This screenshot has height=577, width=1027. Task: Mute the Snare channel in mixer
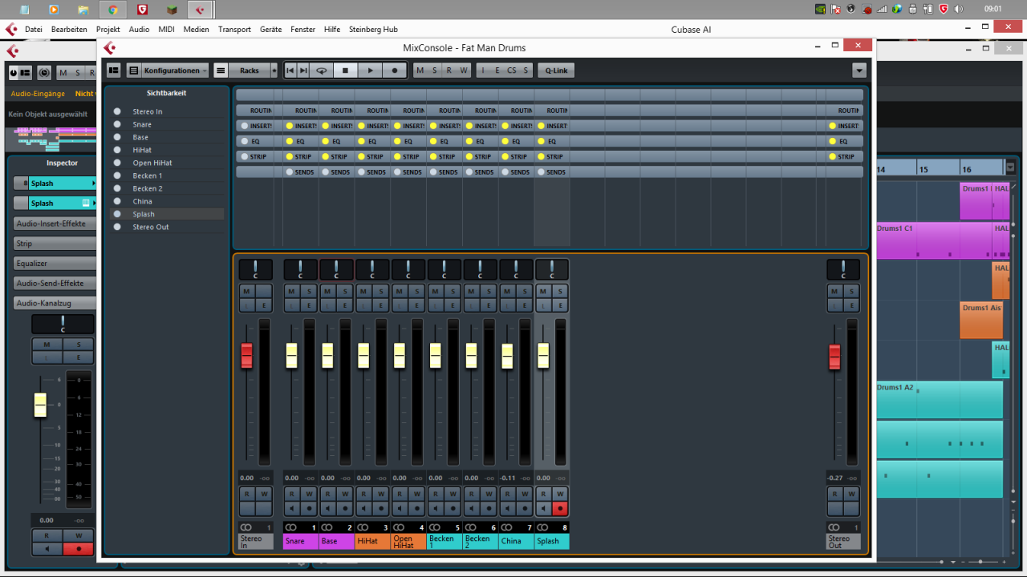[291, 292]
